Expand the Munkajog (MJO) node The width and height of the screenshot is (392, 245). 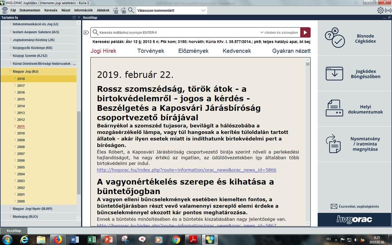click(x=10, y=216)
